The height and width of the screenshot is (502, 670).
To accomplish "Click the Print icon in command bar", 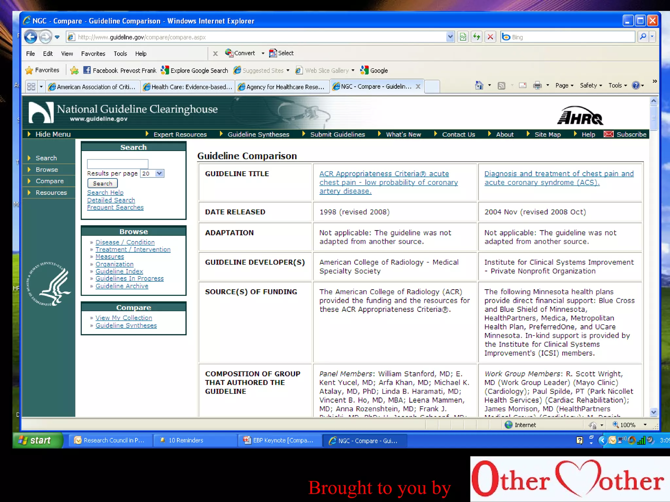I will (x=537, y=86).
